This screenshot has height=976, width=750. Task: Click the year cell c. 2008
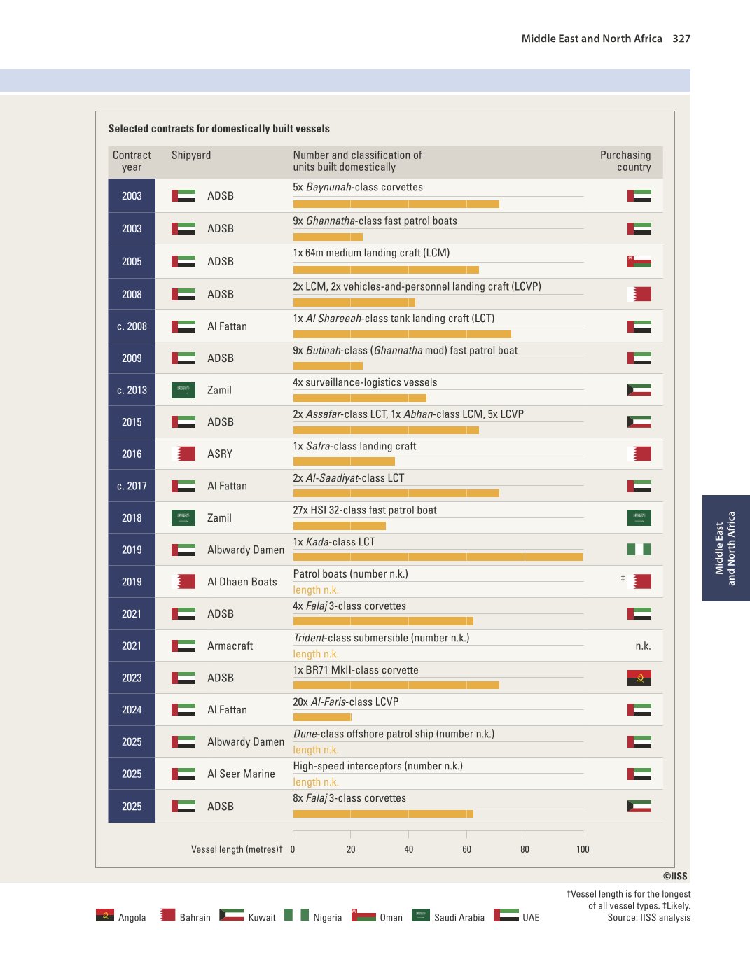tap(132, 326)
